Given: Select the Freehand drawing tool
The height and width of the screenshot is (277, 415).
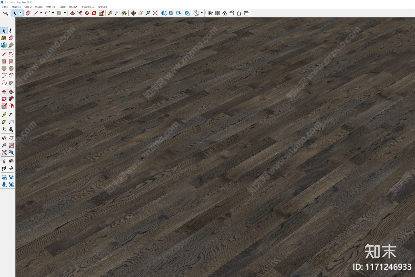Looking at the screenshot, I should coord(11,54).
